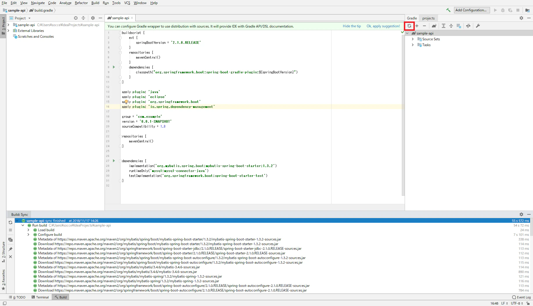533x306 pixels.
Task: Expand Load build node in sync output
Action: pyautogui.click(x=28, y=230)
